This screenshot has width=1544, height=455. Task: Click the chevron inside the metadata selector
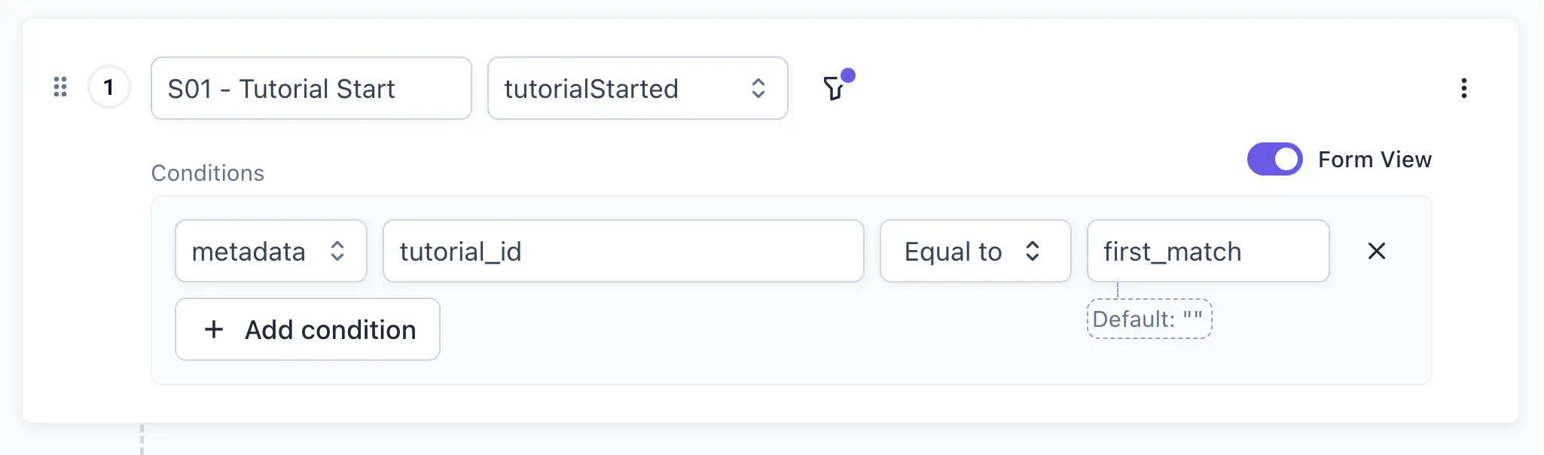(x=340, y=251)
